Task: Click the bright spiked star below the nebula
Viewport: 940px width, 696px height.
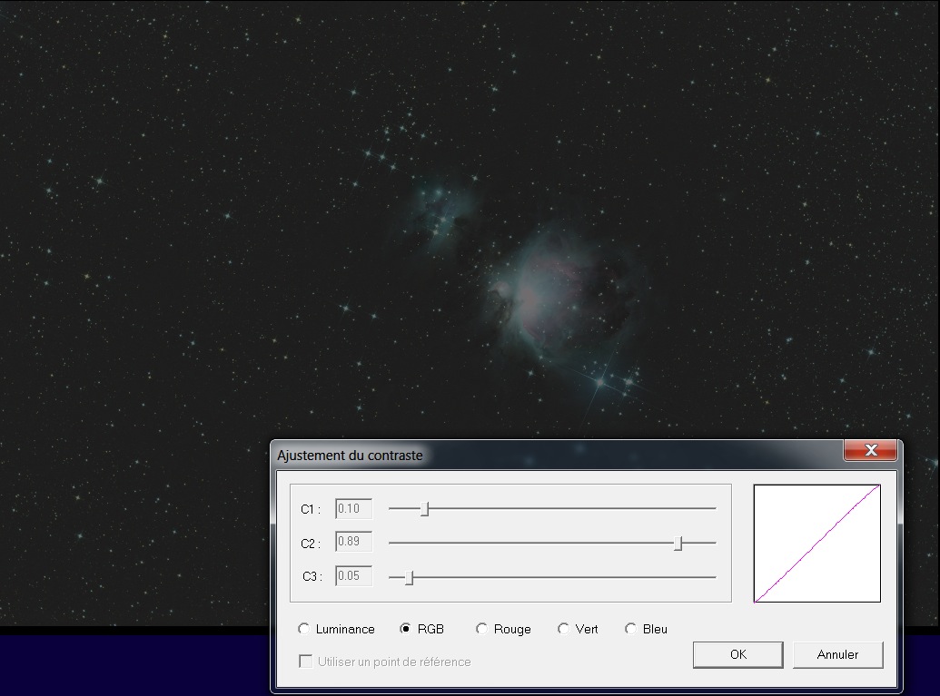Action: [x=599, y=382]
